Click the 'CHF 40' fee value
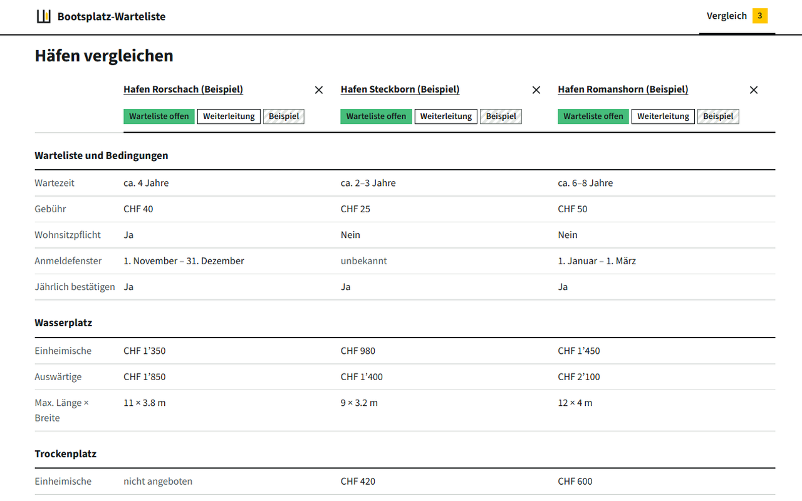Image resolution: width=802 pixels, height=501 pixels. tap(138, 209)
